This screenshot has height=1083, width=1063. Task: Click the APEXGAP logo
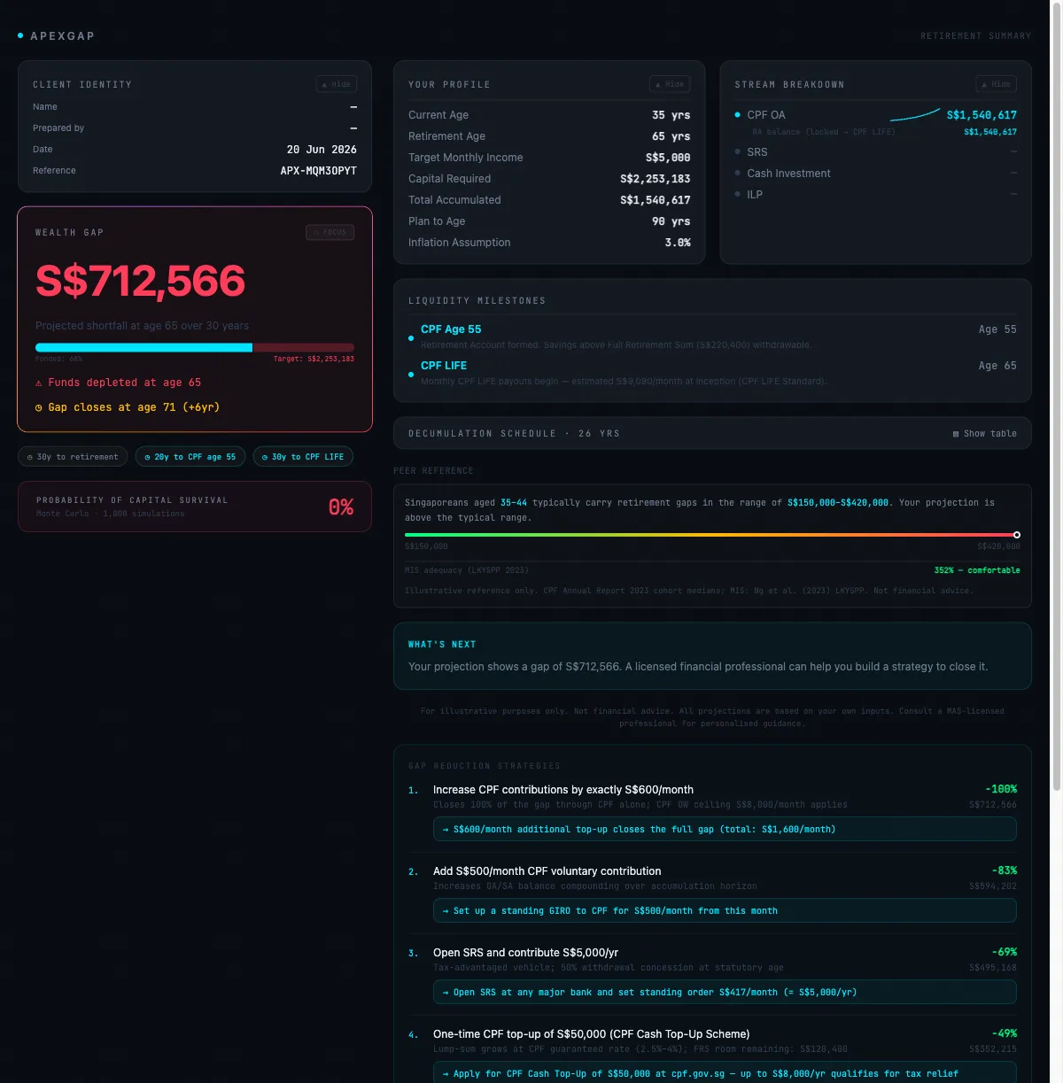(56, 36)
